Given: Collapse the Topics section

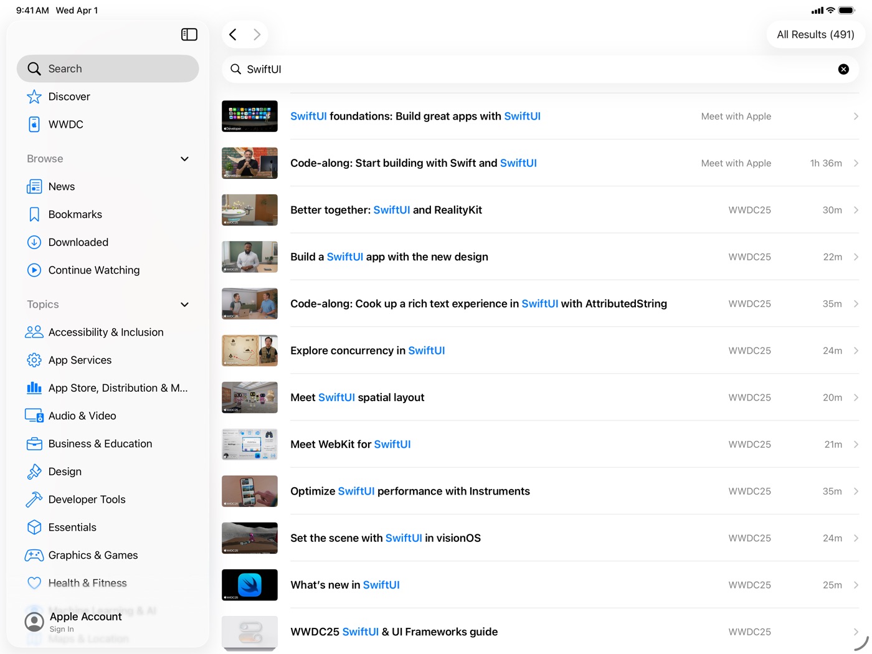Looking at the screenshot, I should pyautogui.click(x=184, y=305).
